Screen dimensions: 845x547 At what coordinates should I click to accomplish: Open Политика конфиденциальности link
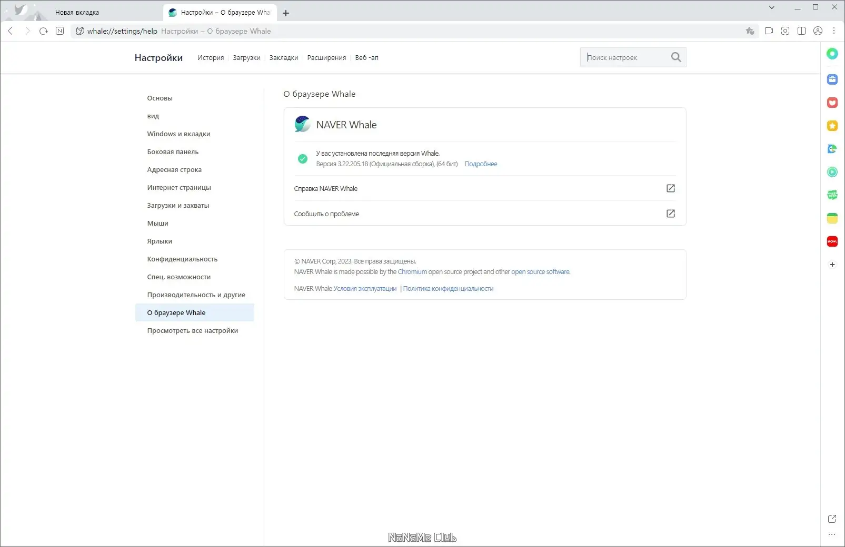click(448, 289)
